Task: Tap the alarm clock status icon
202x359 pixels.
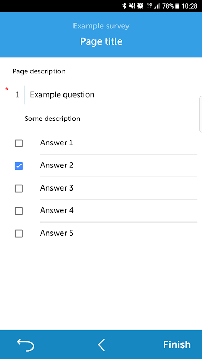Action: point(140,6)
